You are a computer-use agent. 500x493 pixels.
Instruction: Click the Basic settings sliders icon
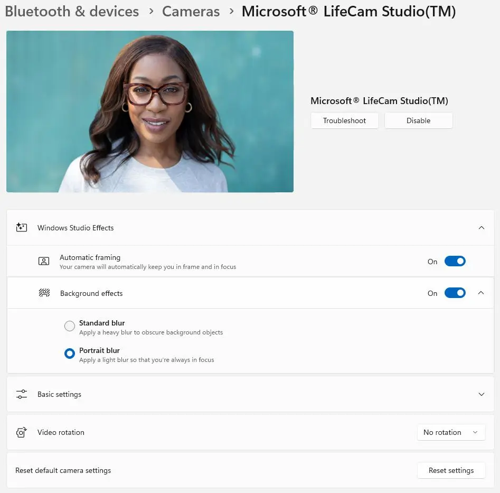coord(21,394)
